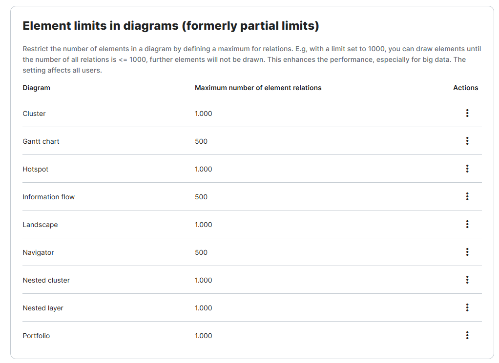This screenshot has width=499, height=363.
Task: Click the Actions column header
Action: point(466,88)
